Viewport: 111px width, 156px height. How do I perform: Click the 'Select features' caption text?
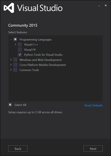tap(18, 32)
